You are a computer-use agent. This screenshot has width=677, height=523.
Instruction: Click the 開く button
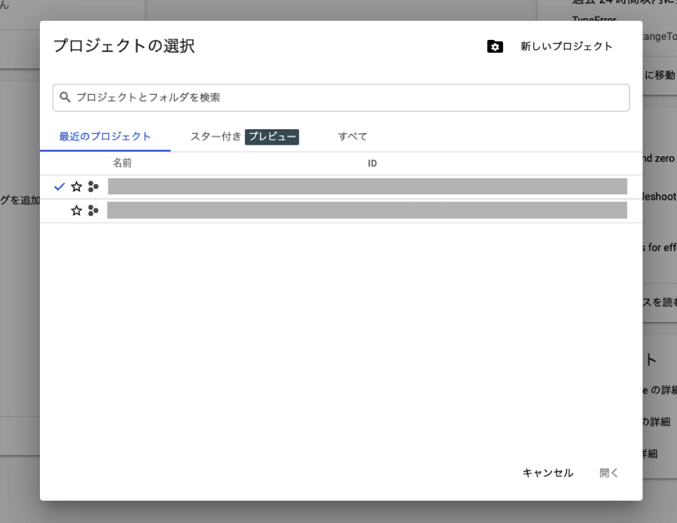(x=607, y=473)
